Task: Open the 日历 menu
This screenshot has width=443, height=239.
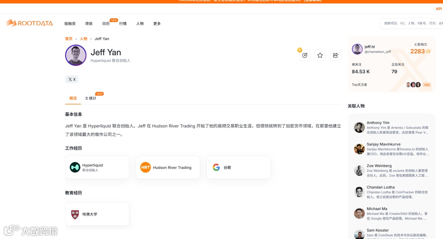Action: coord(106,24)
